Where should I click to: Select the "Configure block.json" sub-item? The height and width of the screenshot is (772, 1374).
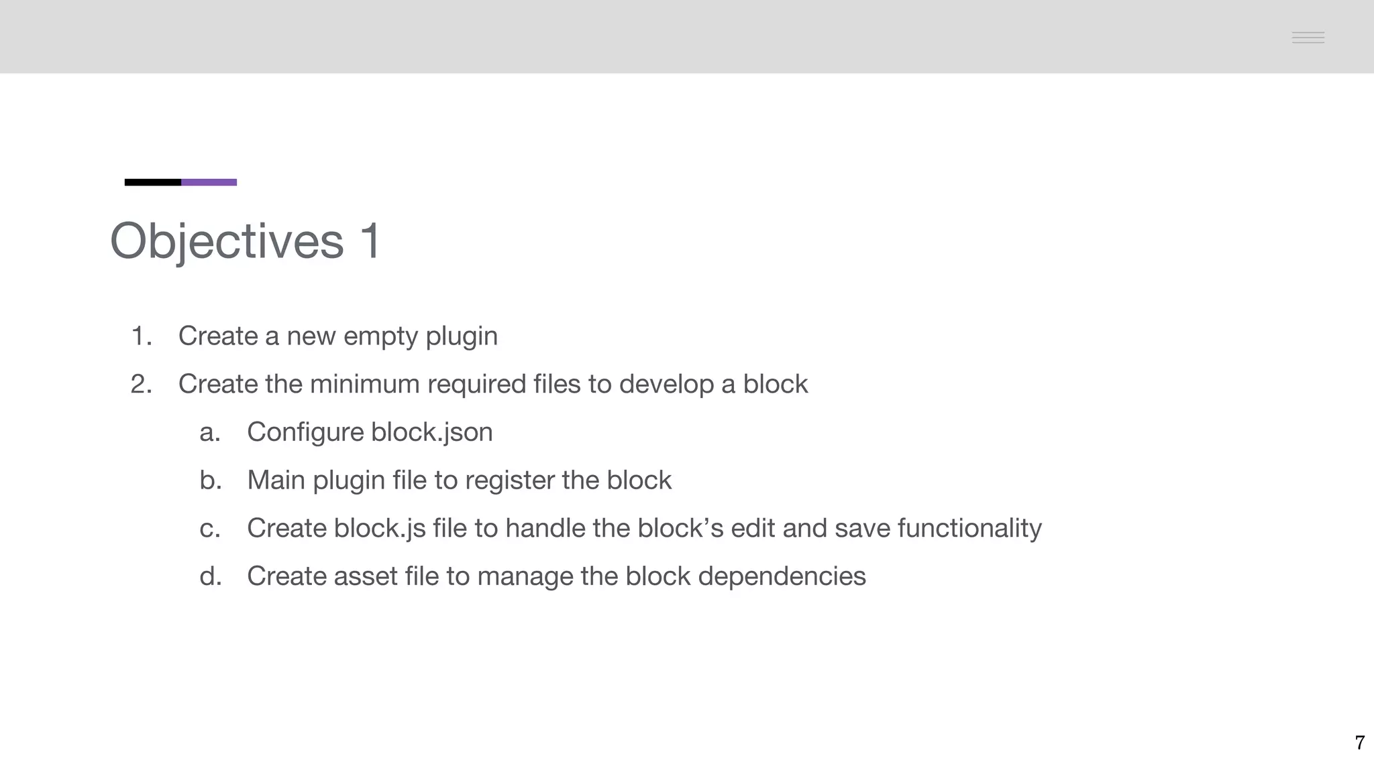370,432
